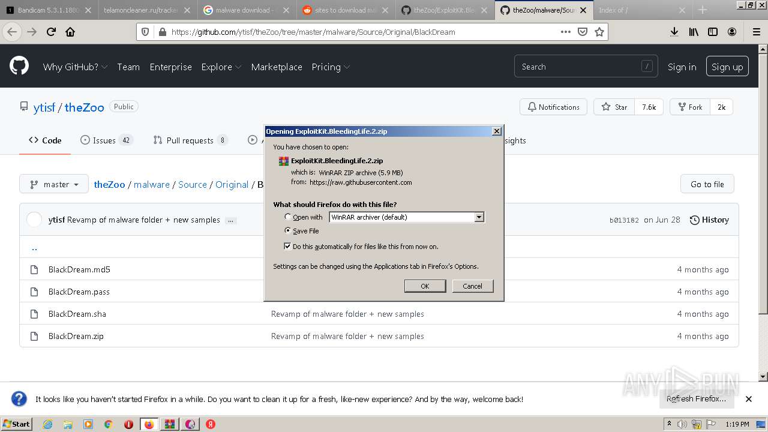Screen dimensions: 768x432
Task: Expand the commit message ellipsis
Action: (x=231, y=220)
